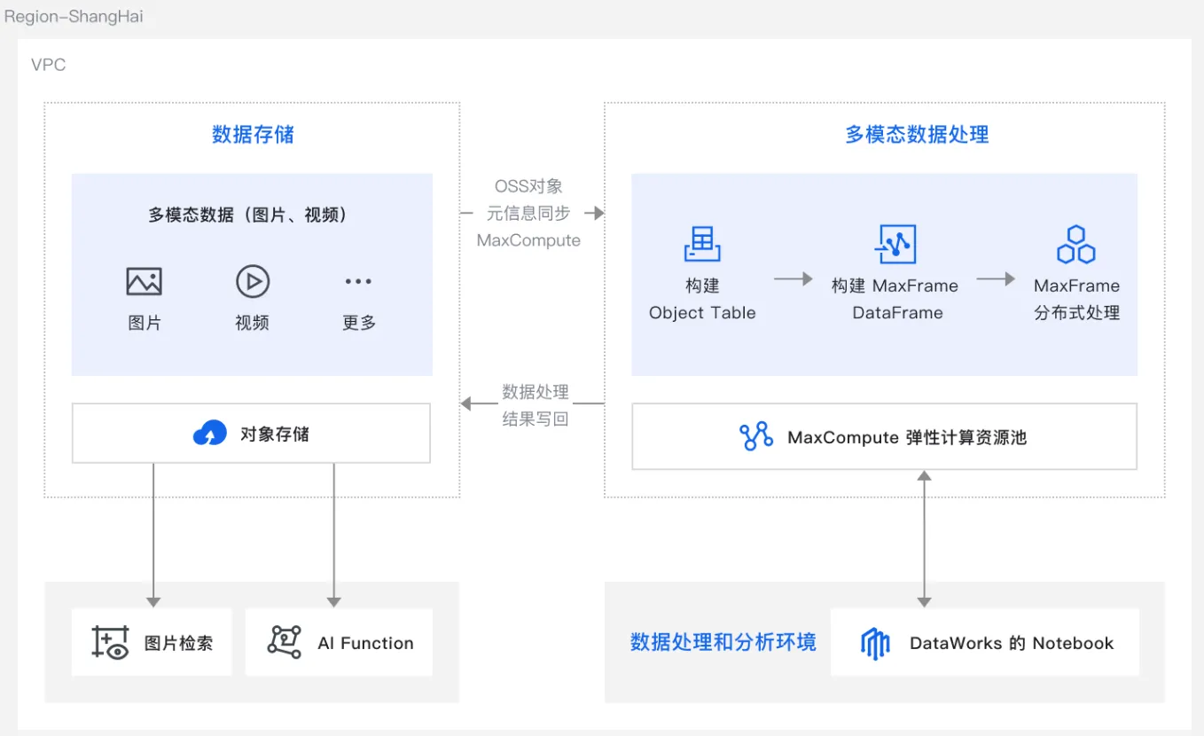Viewport: 1204px width, 736px height.
Task: Click the 视频 play-circle icon
Action: click(x=253, y=282)
